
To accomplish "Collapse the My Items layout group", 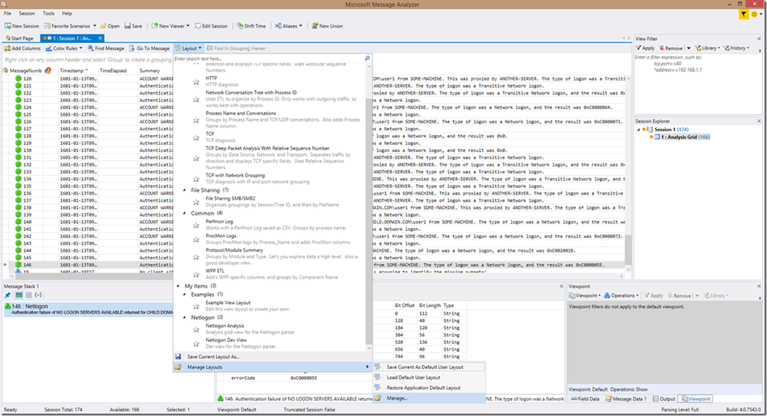I will 178,286.
